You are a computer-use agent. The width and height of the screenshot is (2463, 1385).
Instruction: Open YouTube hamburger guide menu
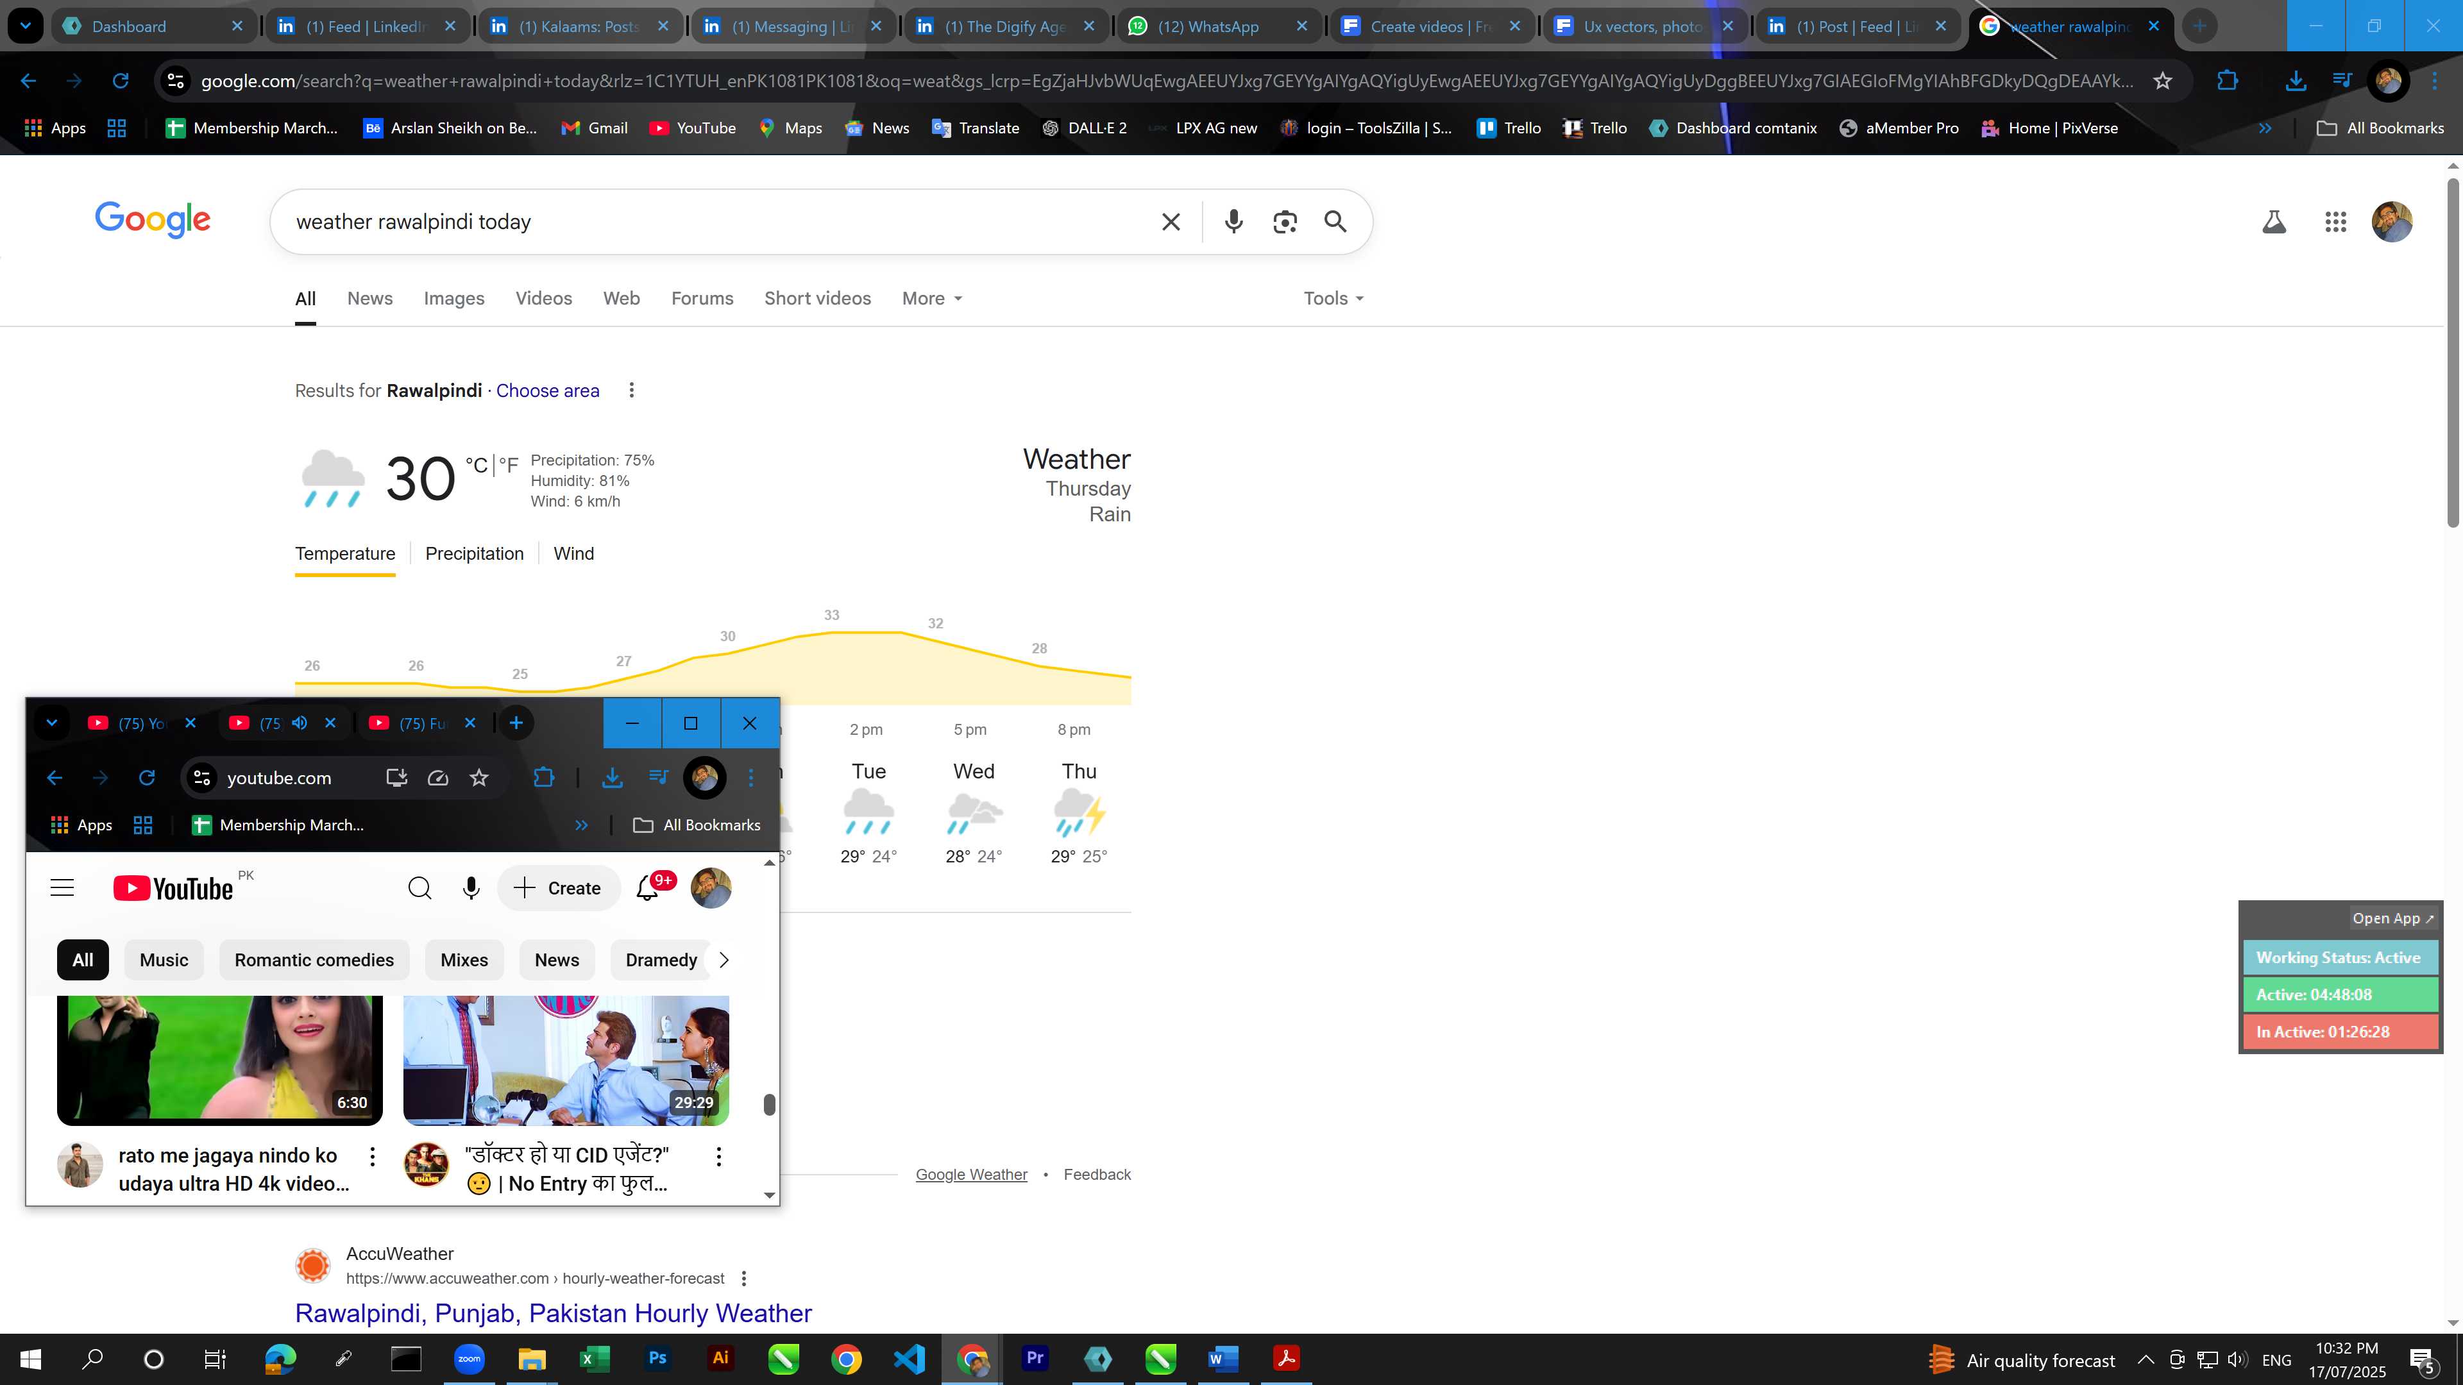[x=62, y=888]
